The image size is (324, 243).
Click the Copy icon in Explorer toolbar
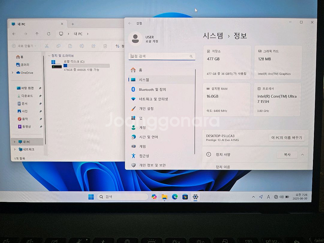click(x=58, y=46)
